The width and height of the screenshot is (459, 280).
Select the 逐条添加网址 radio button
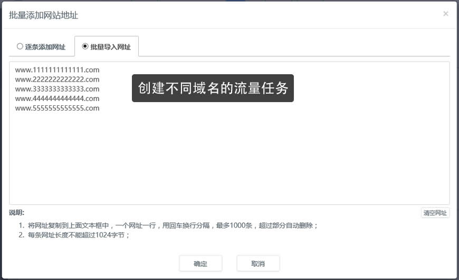20,46
